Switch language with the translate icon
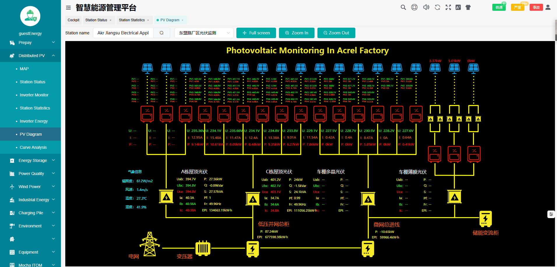Viewport: 557px width, 267px height. [458, 7]
